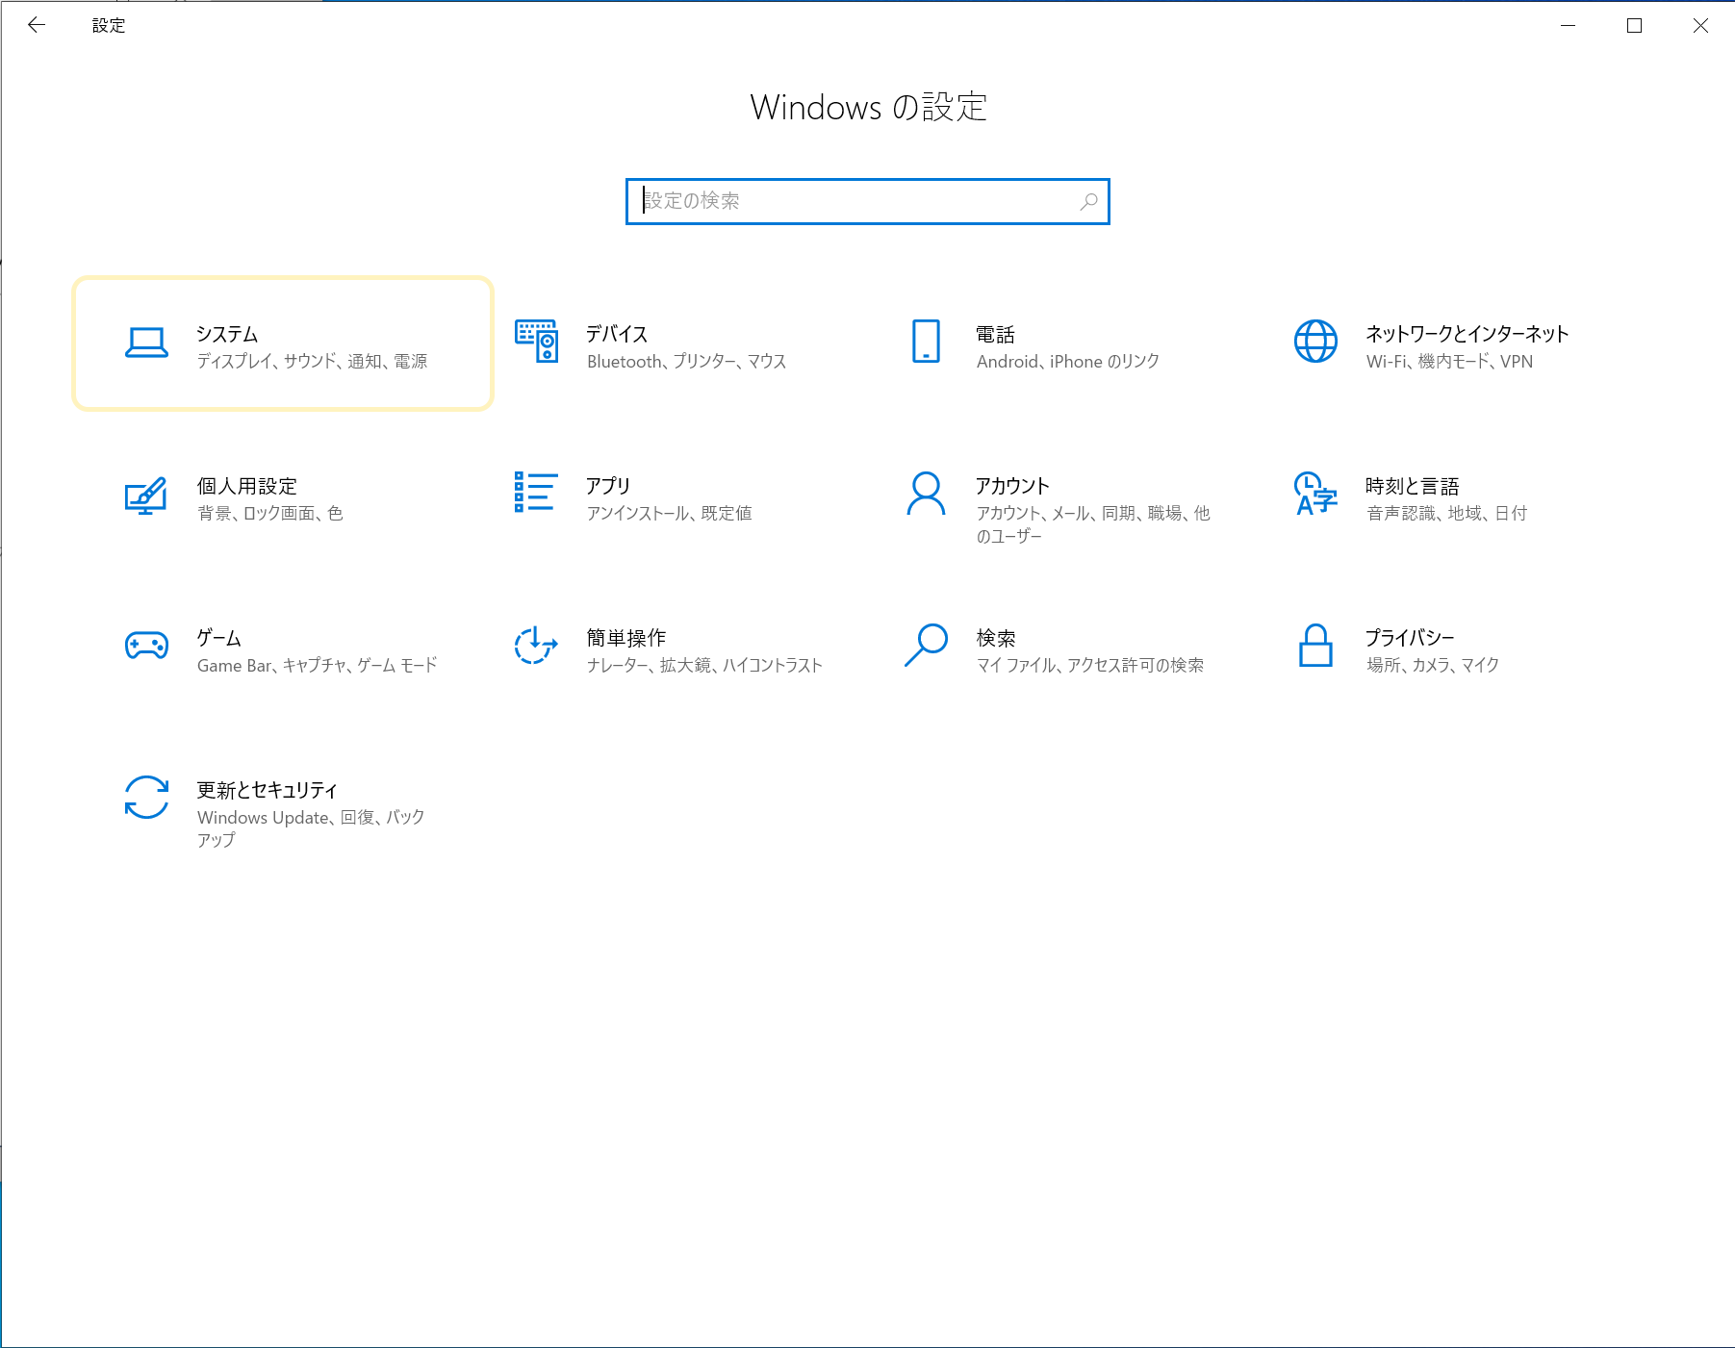
Task: Open the 時刻と言語 clock-letter icon
Action: point(1315,493)
